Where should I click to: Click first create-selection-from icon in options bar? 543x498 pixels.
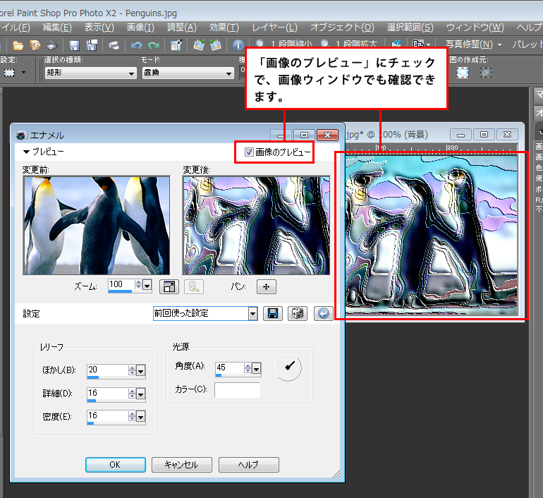463,73
